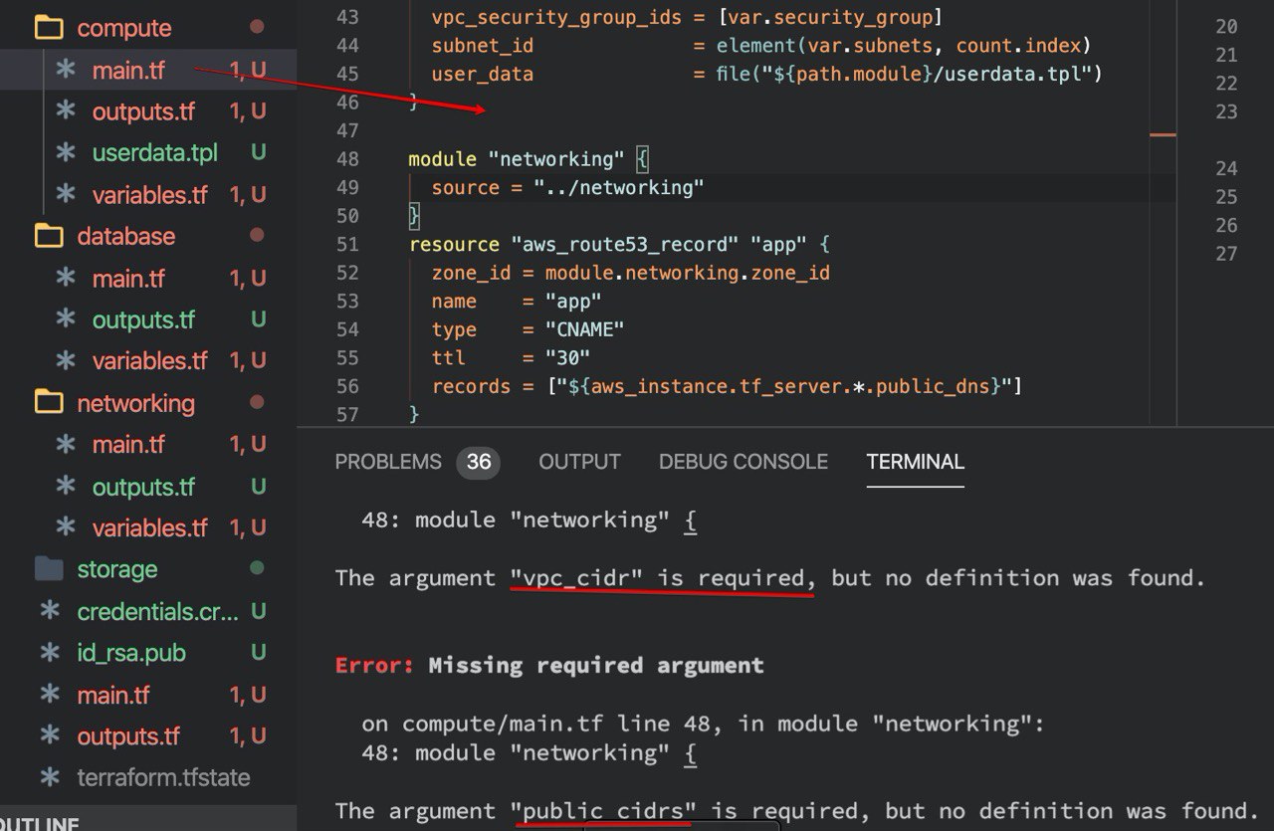The width and height of the screenshot is (1274, 831).
Task: Expand the storage folder
Action: pos(116,569)
